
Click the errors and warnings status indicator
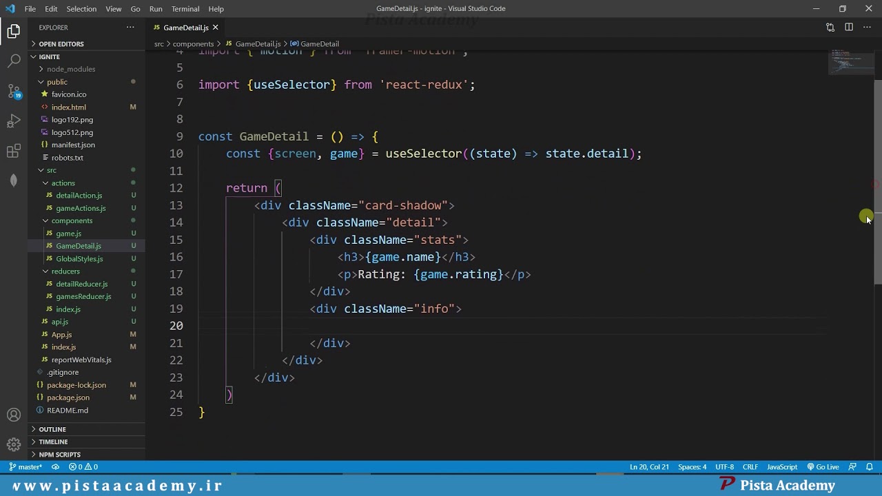tap(83, 467)
